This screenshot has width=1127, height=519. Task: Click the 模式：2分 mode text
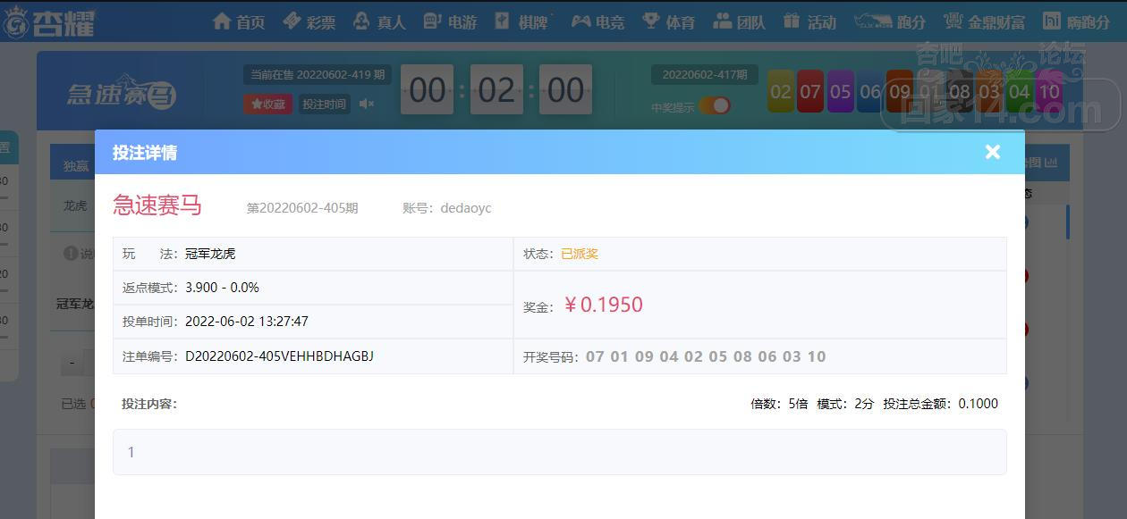[845, 404]
